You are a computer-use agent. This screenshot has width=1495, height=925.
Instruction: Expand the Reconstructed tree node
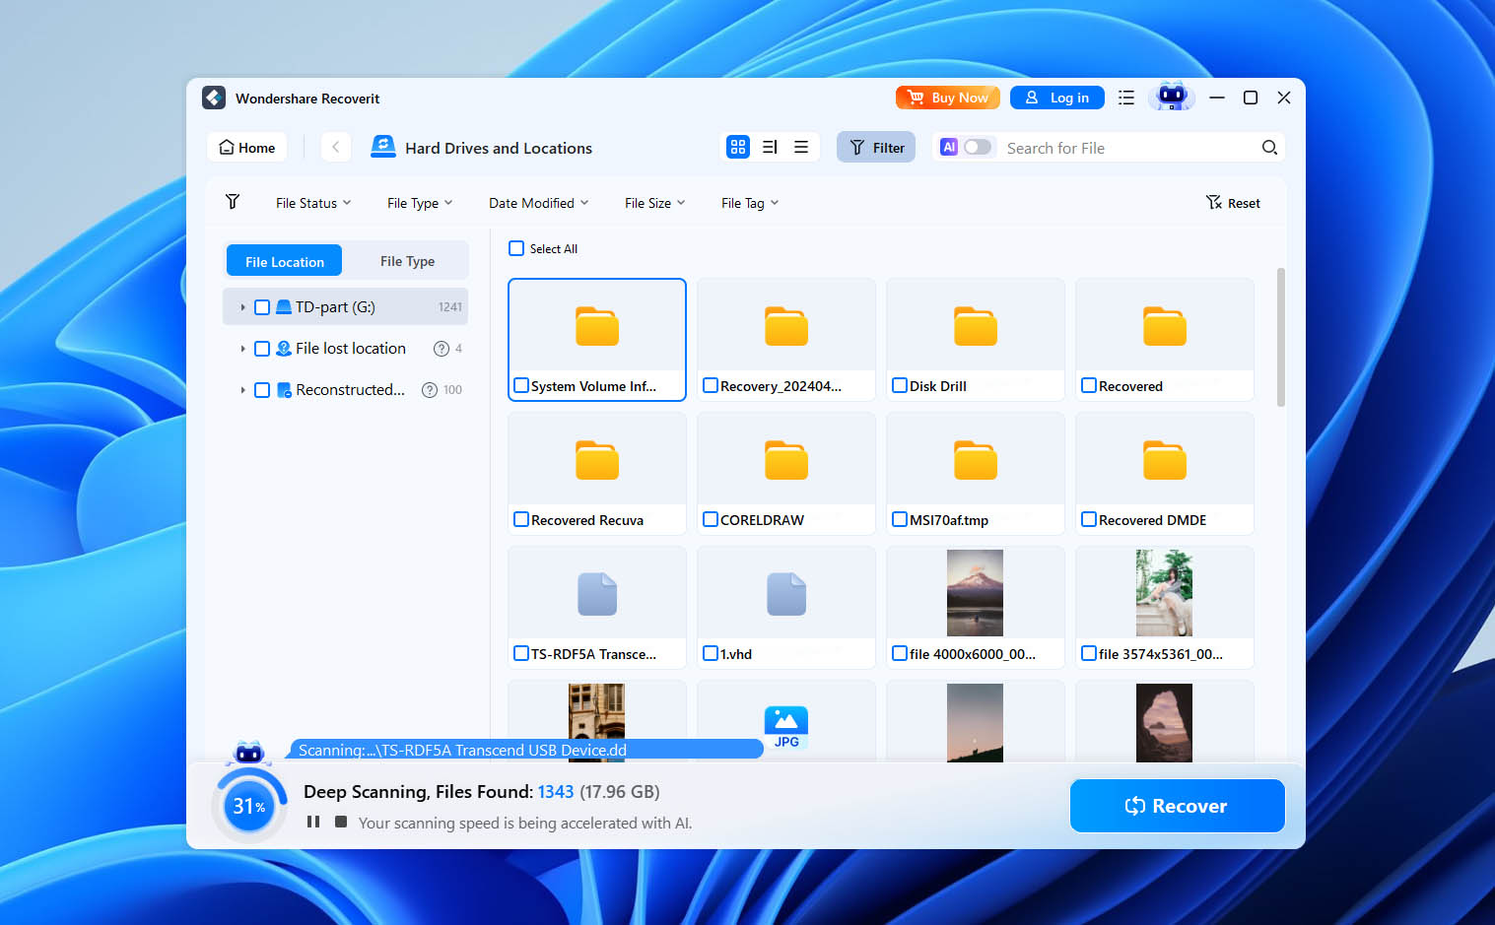tap(242, 390)
